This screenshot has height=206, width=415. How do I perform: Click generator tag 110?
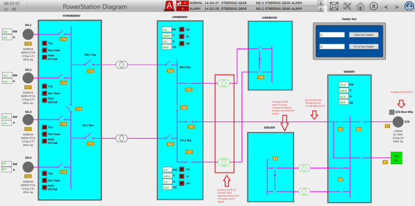(28, 44)
